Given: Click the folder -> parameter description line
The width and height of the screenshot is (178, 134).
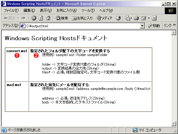Looking at the screenshot, I should coord(79,64).
